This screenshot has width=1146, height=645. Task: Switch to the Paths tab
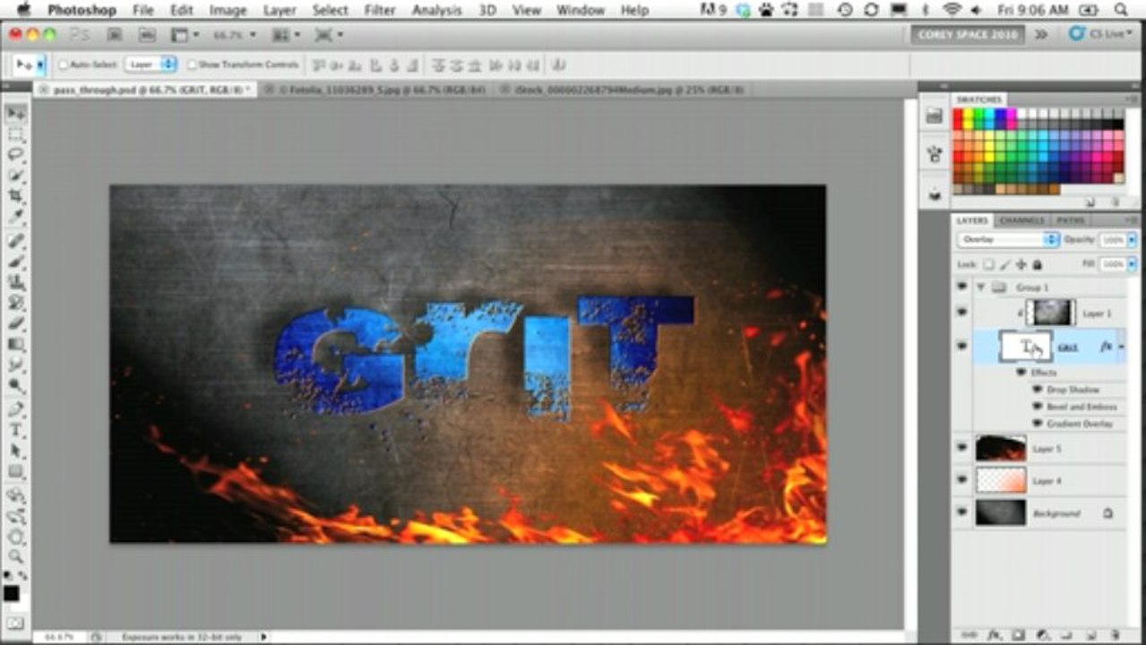pos(1070,220)
